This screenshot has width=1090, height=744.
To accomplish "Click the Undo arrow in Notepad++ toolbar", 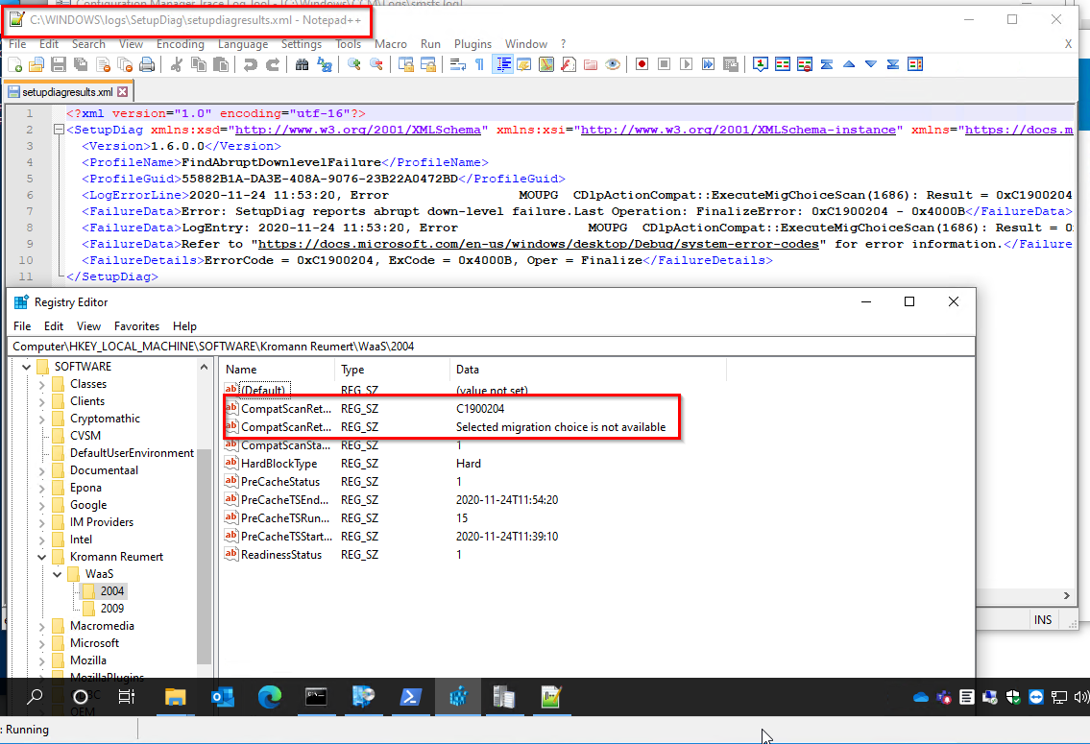I will click(251, 64).
